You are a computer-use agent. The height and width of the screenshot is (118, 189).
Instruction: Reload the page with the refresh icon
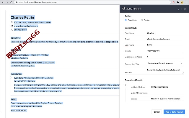(11, 2)
